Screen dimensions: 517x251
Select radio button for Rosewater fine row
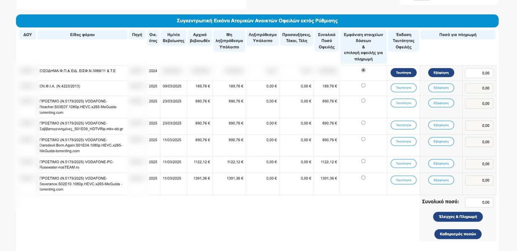[x=363, y=161]
